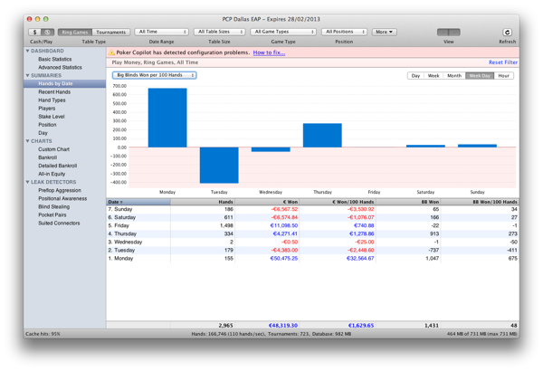Open Big Blinds Won per 100 Hands dropdown

155,75
